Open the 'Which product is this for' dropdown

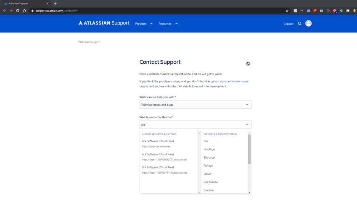pyautogui.click(x=195, y=125)
